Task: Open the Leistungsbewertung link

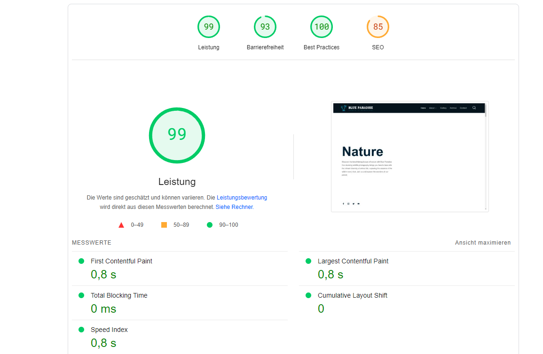Action: pos(242,198)
